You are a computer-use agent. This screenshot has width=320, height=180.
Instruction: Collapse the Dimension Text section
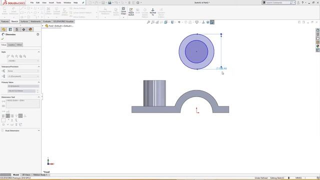(x=39, y=97)
